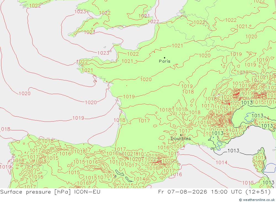Click the black dot marking Paris

(x=164, y=58)
